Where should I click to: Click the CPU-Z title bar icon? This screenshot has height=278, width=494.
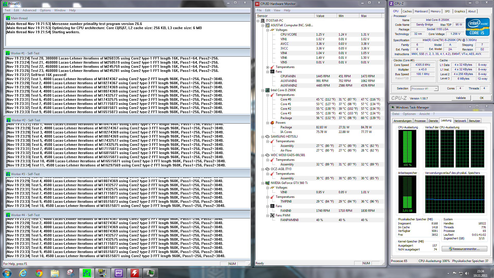(x=391, y=4)
